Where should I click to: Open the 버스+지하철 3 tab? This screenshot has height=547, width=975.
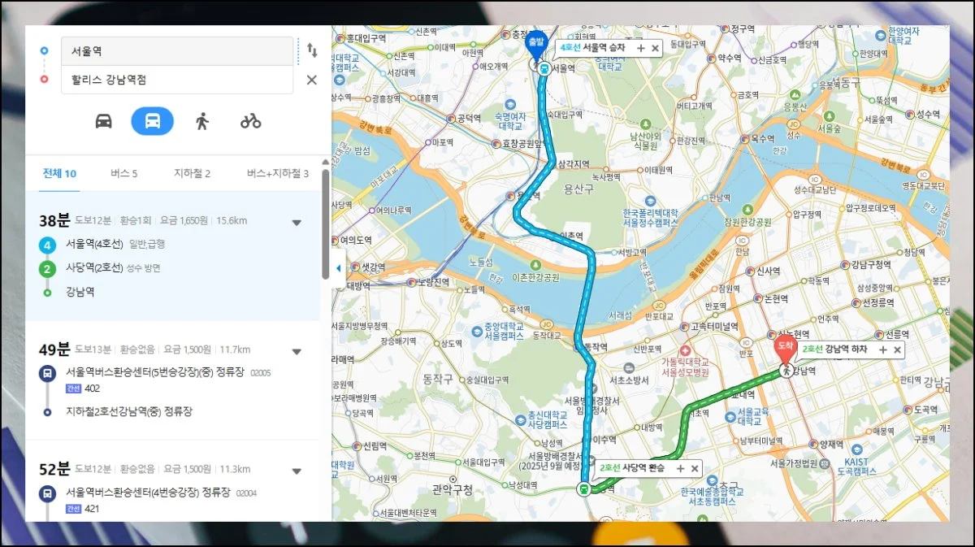tap(278, 173)
